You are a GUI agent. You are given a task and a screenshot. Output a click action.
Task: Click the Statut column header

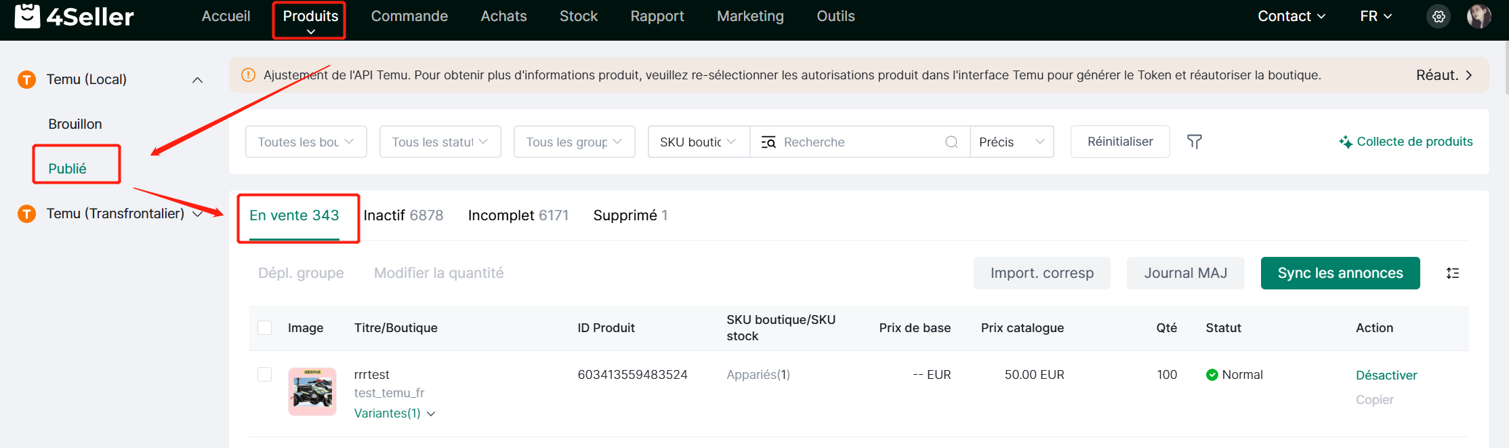click(1223, 328)
